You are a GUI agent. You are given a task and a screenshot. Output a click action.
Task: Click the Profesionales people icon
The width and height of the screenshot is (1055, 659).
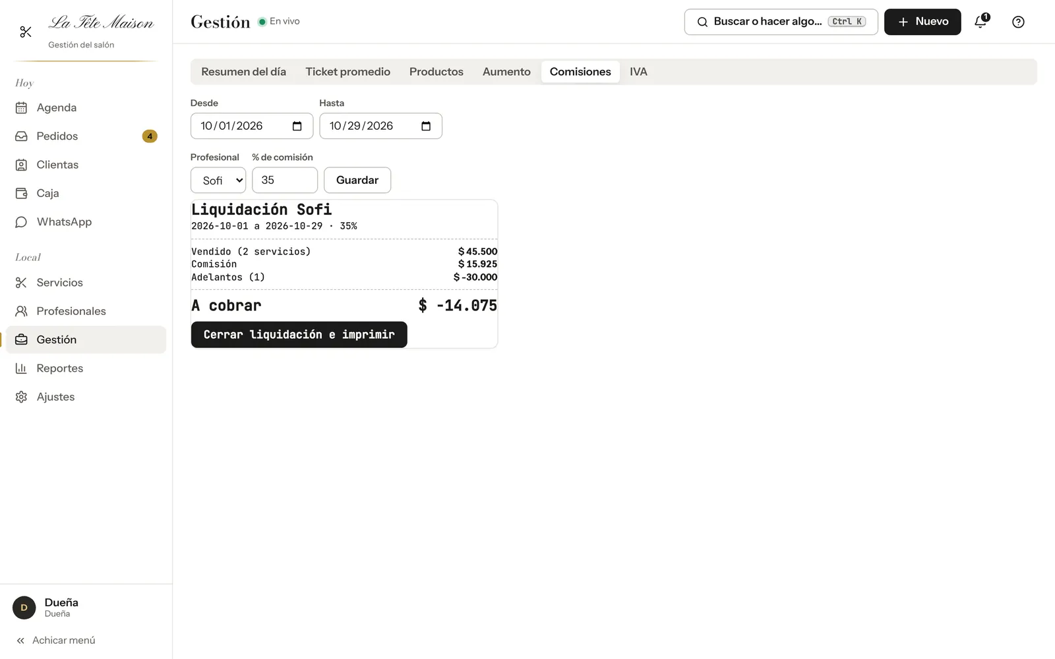(x=21, y=311)
